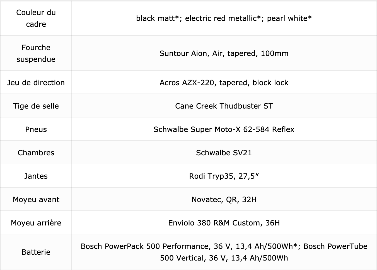
Task: Click the 'Fourche suspendue' label cell
Action: pos(36,53)
